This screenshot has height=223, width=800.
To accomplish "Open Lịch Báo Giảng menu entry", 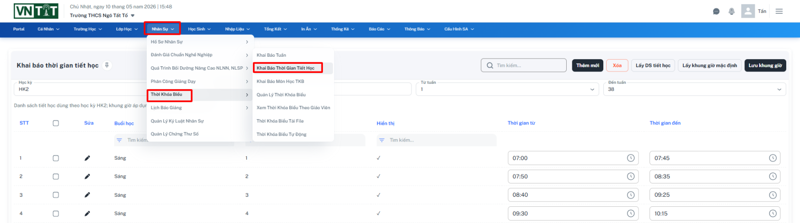I will point(200,108).
